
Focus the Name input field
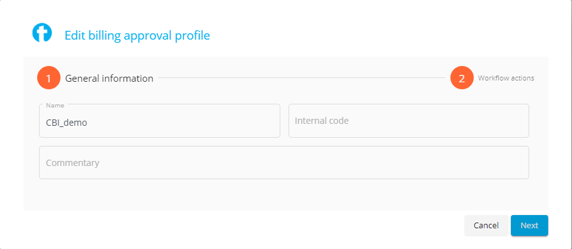coord(159,121)
